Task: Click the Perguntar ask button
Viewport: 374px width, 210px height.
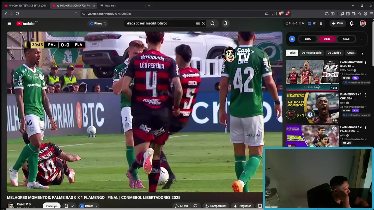Action: 242,206
